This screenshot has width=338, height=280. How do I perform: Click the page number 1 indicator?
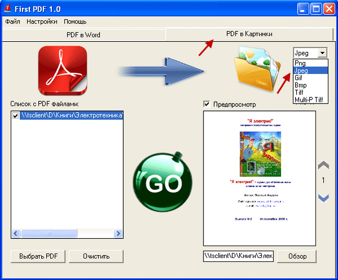323,180
